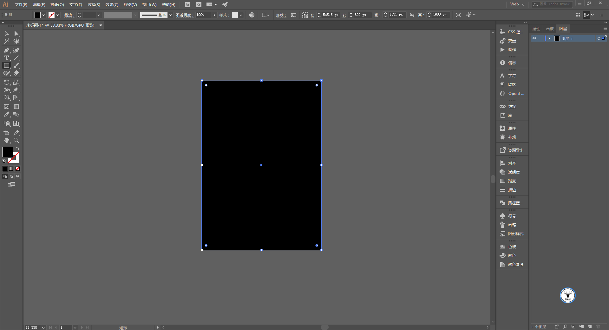The height and width of the screenshot is (330, 609).
Task: Select the Hand tool
Action: pos(7,140)
